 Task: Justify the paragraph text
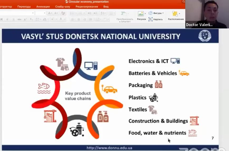click(x=91, y=19)
